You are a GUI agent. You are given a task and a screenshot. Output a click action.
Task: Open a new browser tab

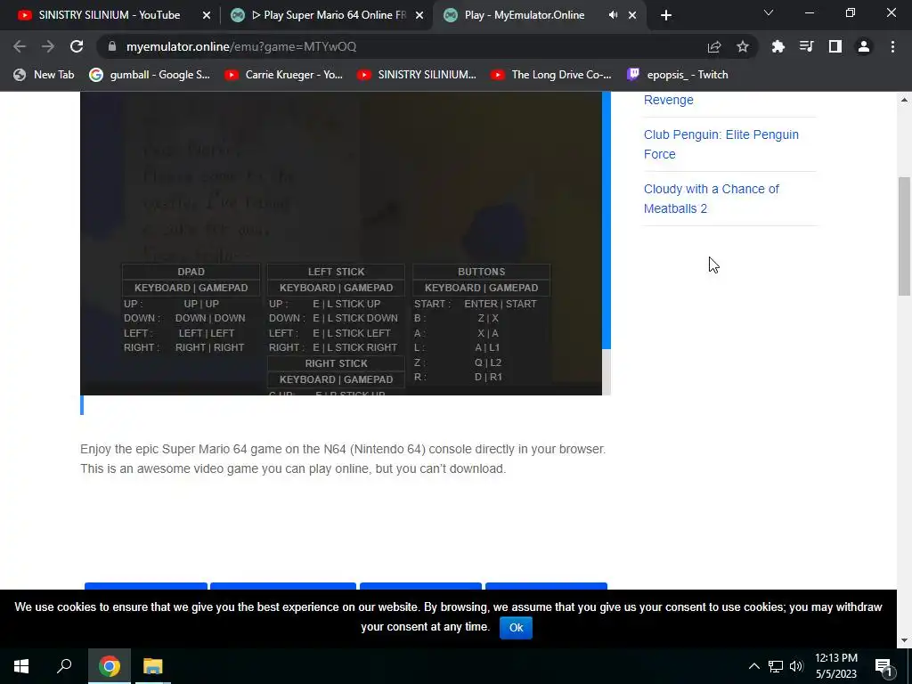click(x=666, y=15)
